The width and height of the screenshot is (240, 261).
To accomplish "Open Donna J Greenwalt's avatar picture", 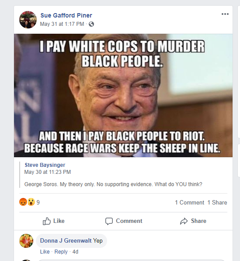I will [26, 241].
